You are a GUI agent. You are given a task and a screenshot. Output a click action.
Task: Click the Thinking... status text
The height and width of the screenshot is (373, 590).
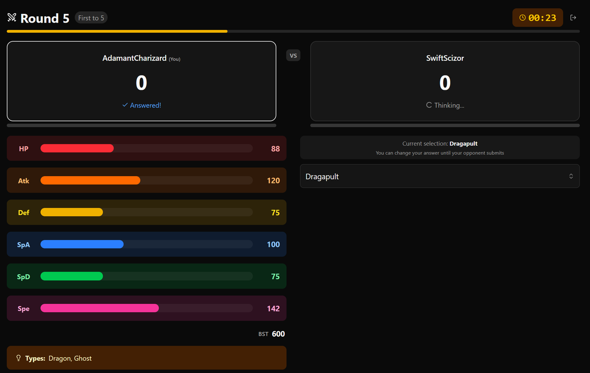point(449,105)
